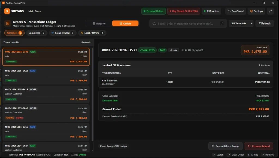This screenshot has width=279, height=158.
Task: Click the Hair Treatment line item
Action: 186,82
